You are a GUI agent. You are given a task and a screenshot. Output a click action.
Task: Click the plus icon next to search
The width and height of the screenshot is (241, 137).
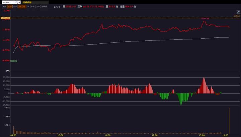click(19, 2)
